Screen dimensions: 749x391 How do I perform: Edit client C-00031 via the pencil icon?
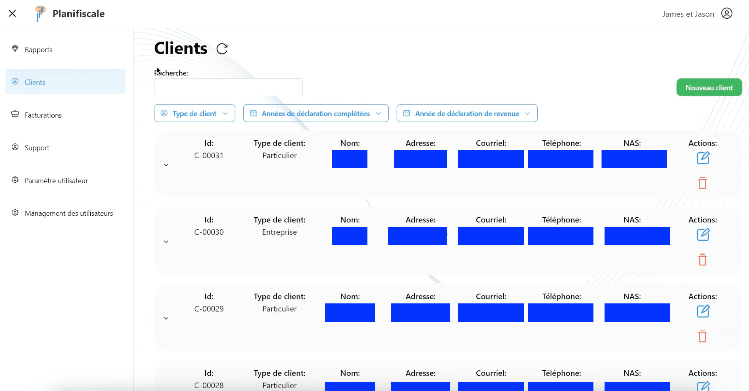pos(703,158)
